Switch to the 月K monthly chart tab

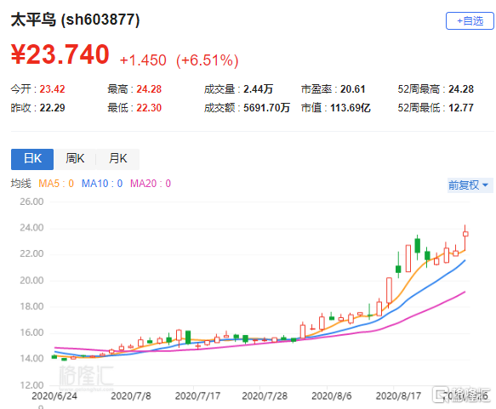coord(117,159)
